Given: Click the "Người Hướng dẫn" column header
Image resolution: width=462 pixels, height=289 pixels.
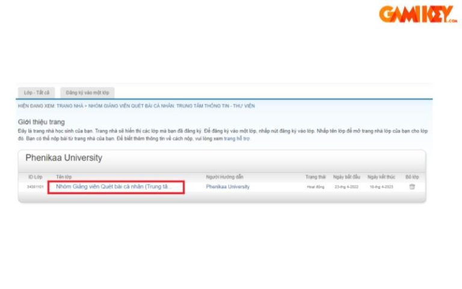Looking at the screenshot, I should (224, 177).
